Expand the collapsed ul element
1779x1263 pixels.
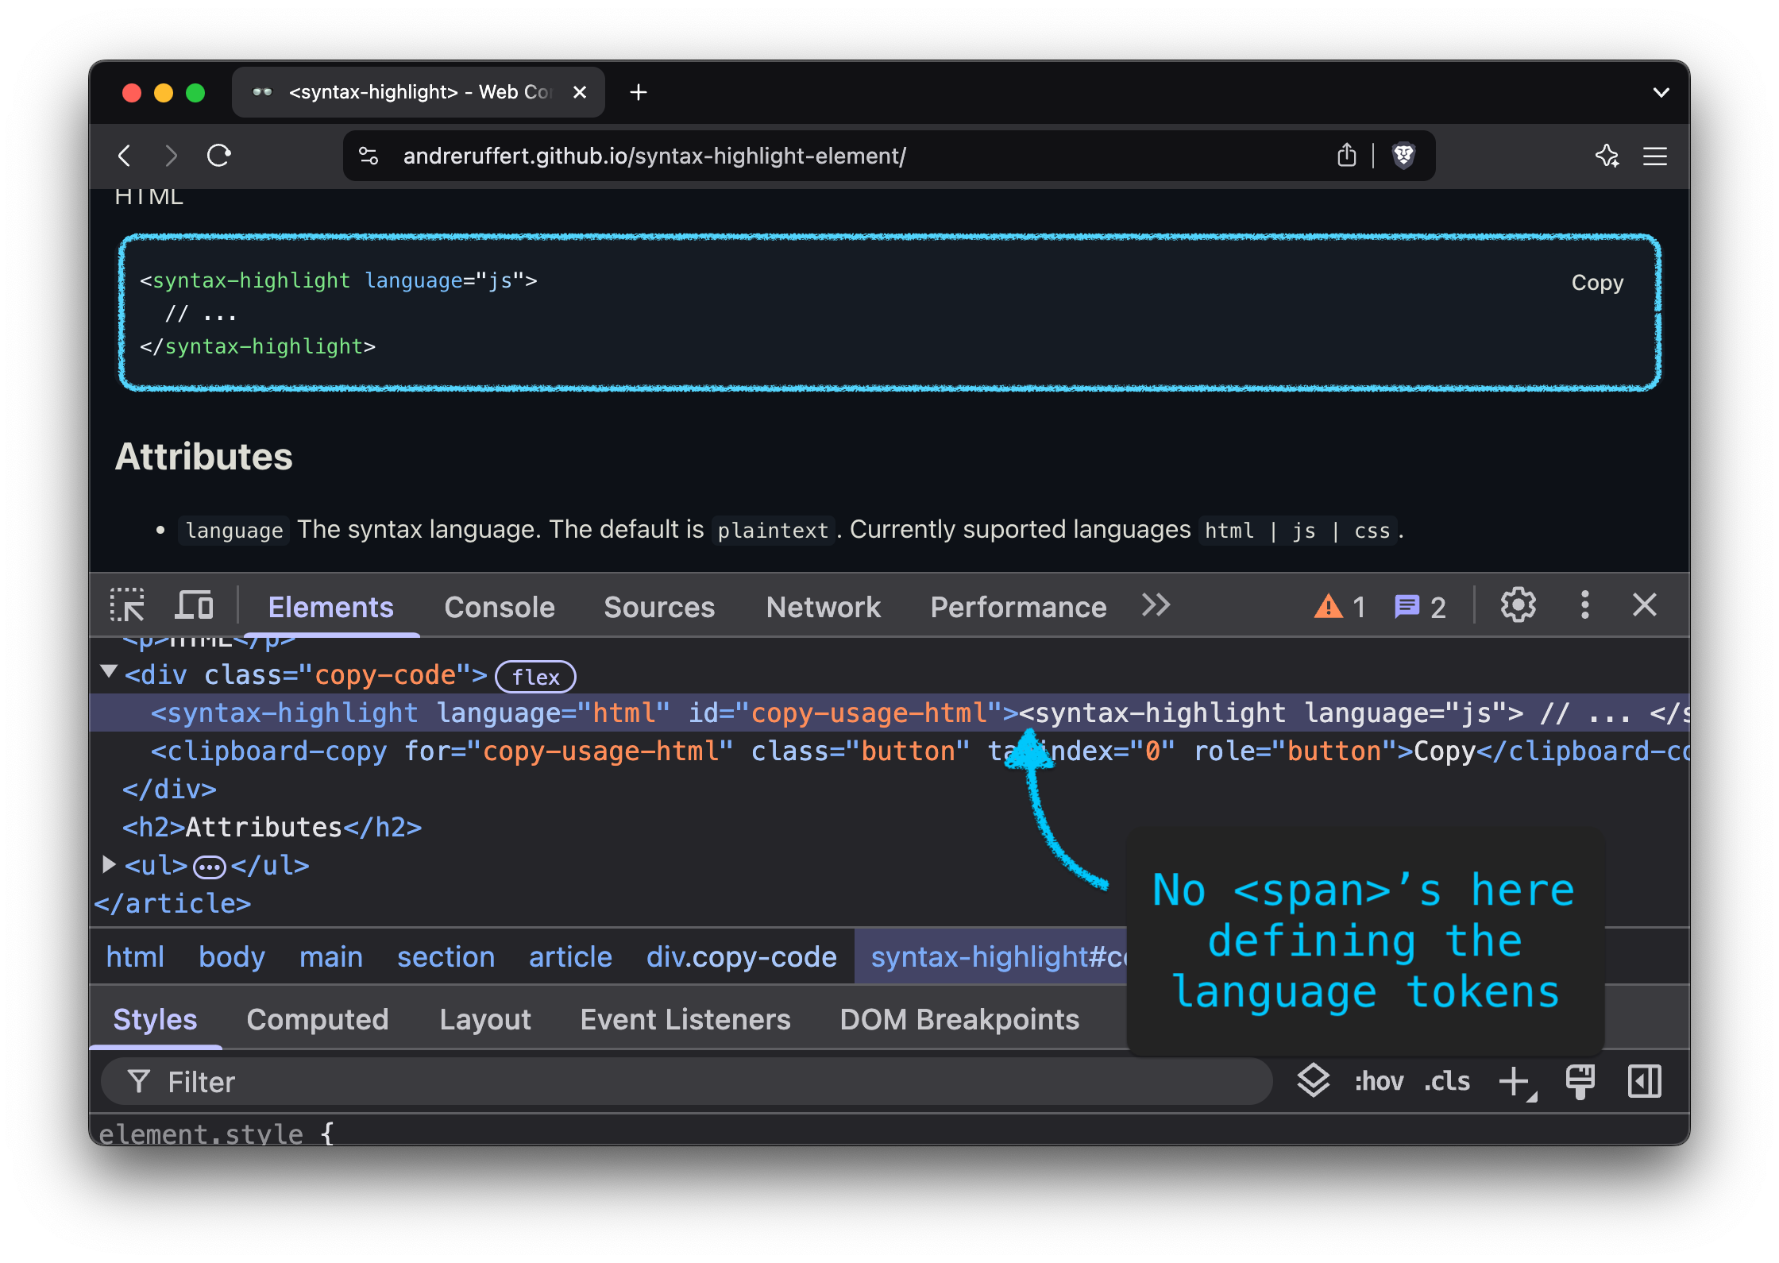pyautogui.click(x=110, y=864)
